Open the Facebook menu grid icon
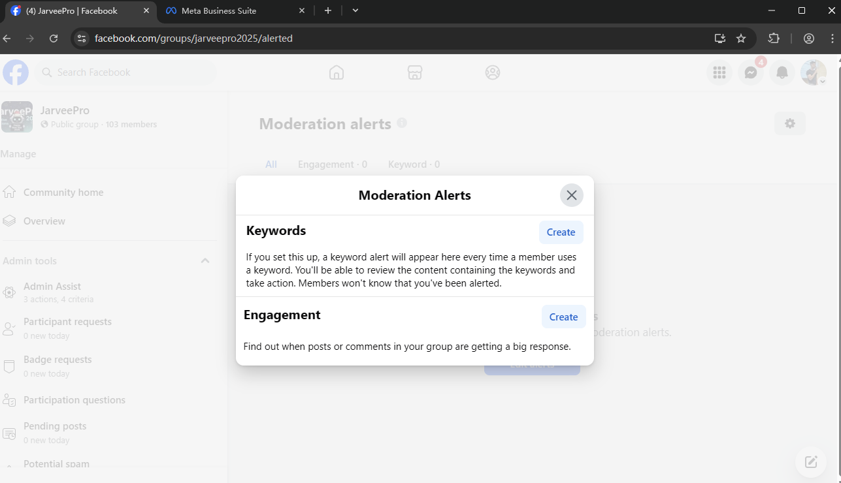This screenshot has width=841, height=483. (719, 72)
